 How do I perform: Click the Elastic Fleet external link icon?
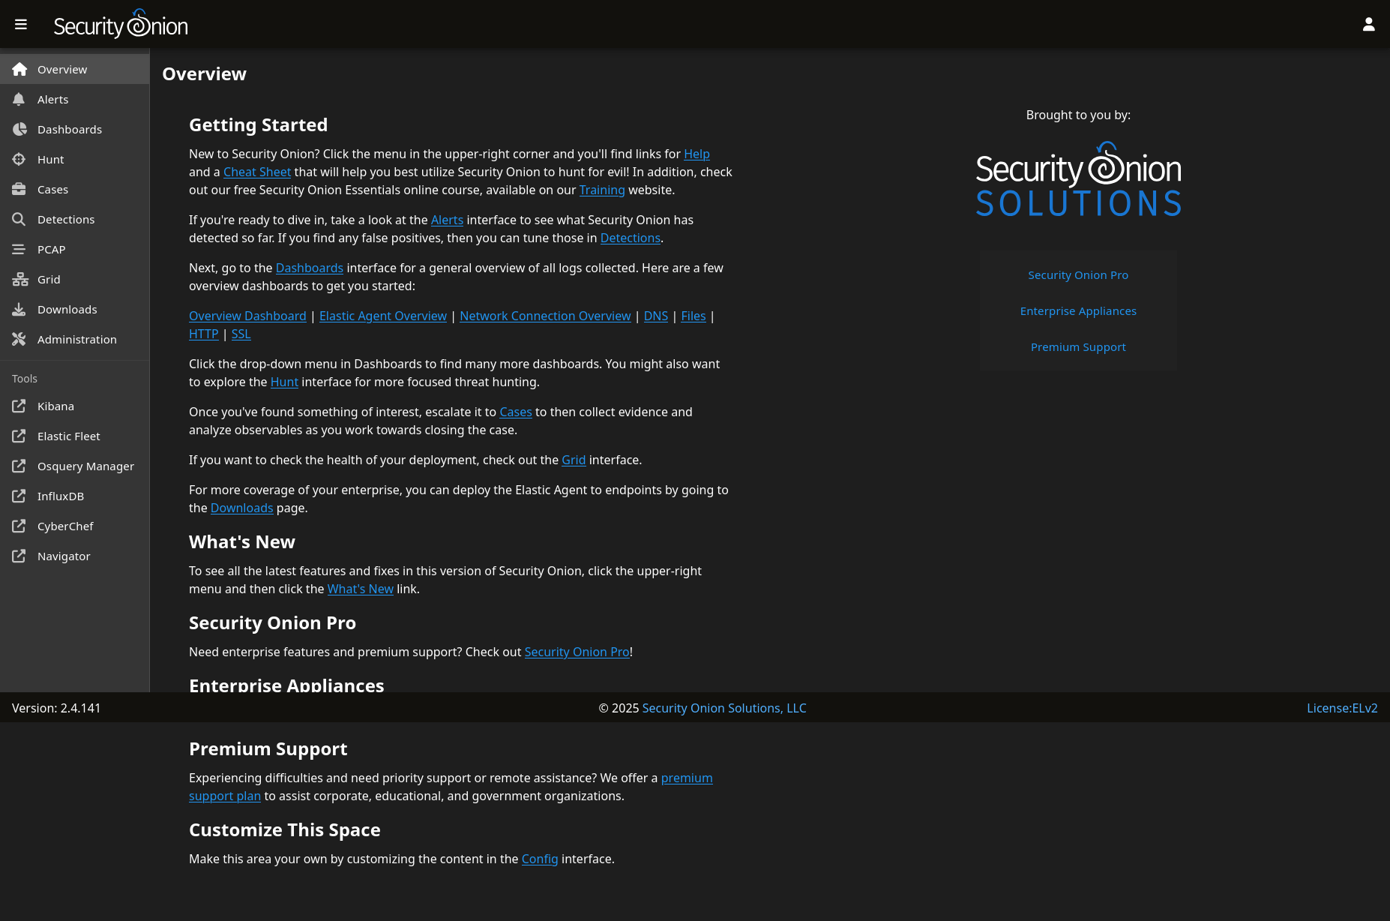pyautogui.click(x=19, y=436)
